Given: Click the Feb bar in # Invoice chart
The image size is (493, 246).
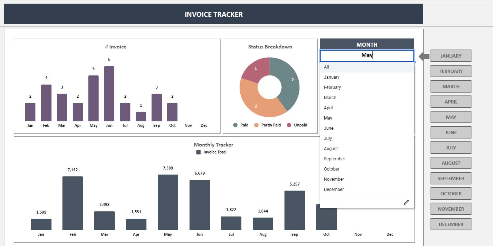Looking at the screenshot, I should pos(46,103).
